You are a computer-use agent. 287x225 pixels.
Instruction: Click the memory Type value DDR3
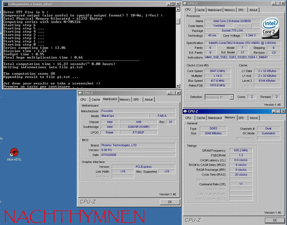pos(213,128)
